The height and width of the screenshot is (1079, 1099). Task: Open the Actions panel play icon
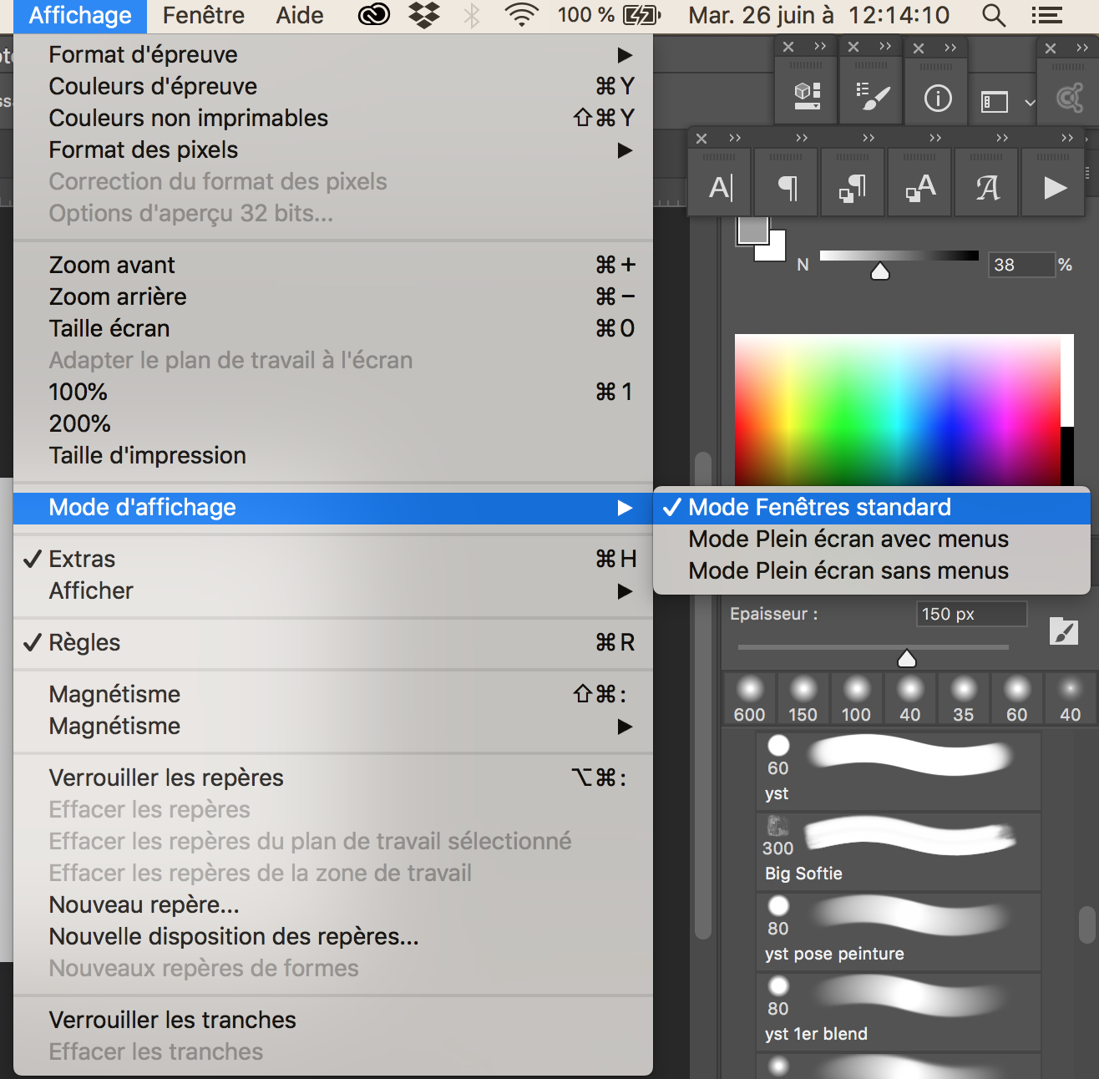1054,188
